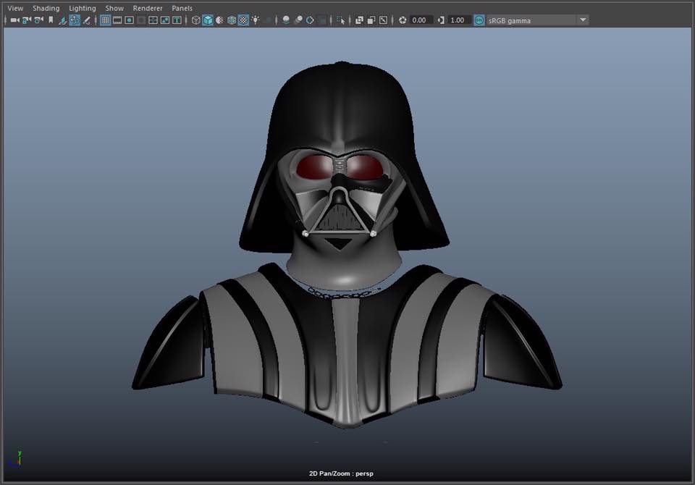Toggle the Field Chart icon
Viewport: 695px width, 485px height.
pyautogui.click(x=153, y=20)
